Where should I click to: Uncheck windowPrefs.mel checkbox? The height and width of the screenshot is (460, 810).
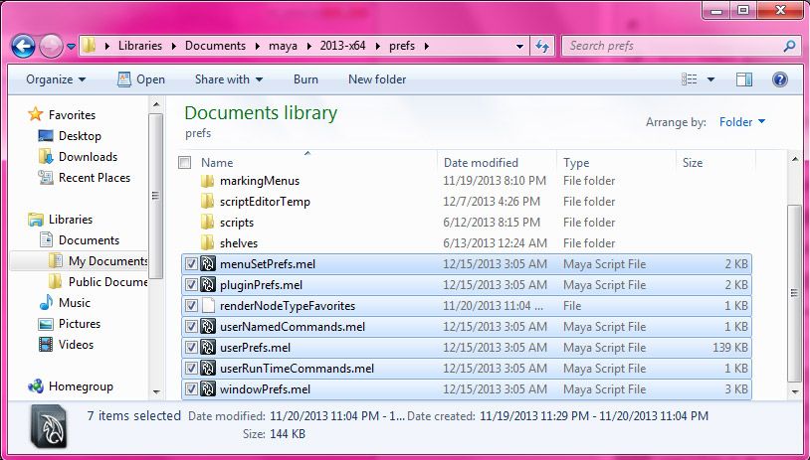(x=191, y=389)
